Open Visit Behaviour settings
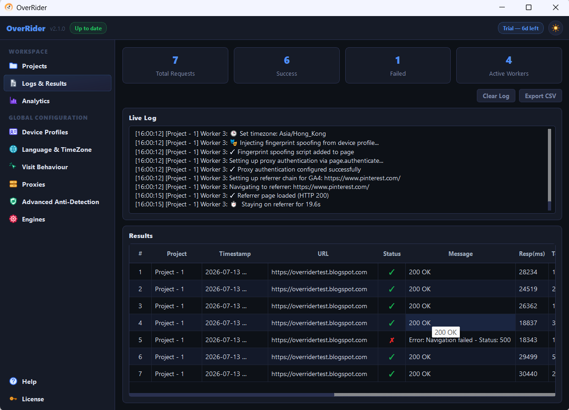Viewport: 569px width, 410px height. click(x=57, y=167)
